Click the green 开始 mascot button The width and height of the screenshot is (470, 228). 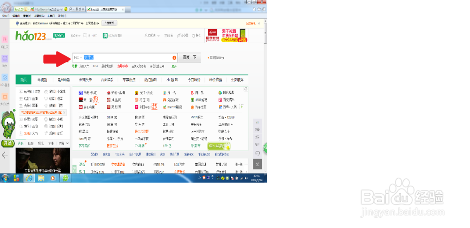click(8, 144)
